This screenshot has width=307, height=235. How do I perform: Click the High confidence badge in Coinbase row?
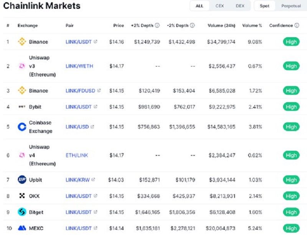[x=291, y=127]
